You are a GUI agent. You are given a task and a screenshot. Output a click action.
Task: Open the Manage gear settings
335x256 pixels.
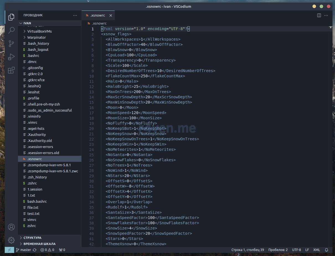coord(11,240)
